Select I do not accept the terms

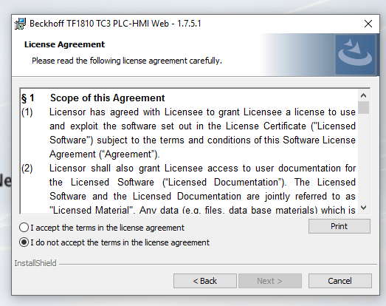[24, 242]
